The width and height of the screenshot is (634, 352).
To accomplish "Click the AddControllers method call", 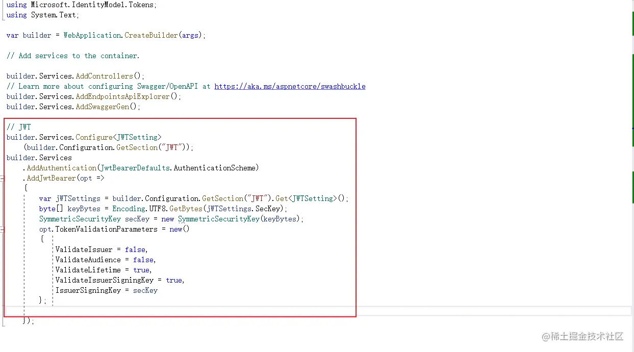I will coord(104,76).
